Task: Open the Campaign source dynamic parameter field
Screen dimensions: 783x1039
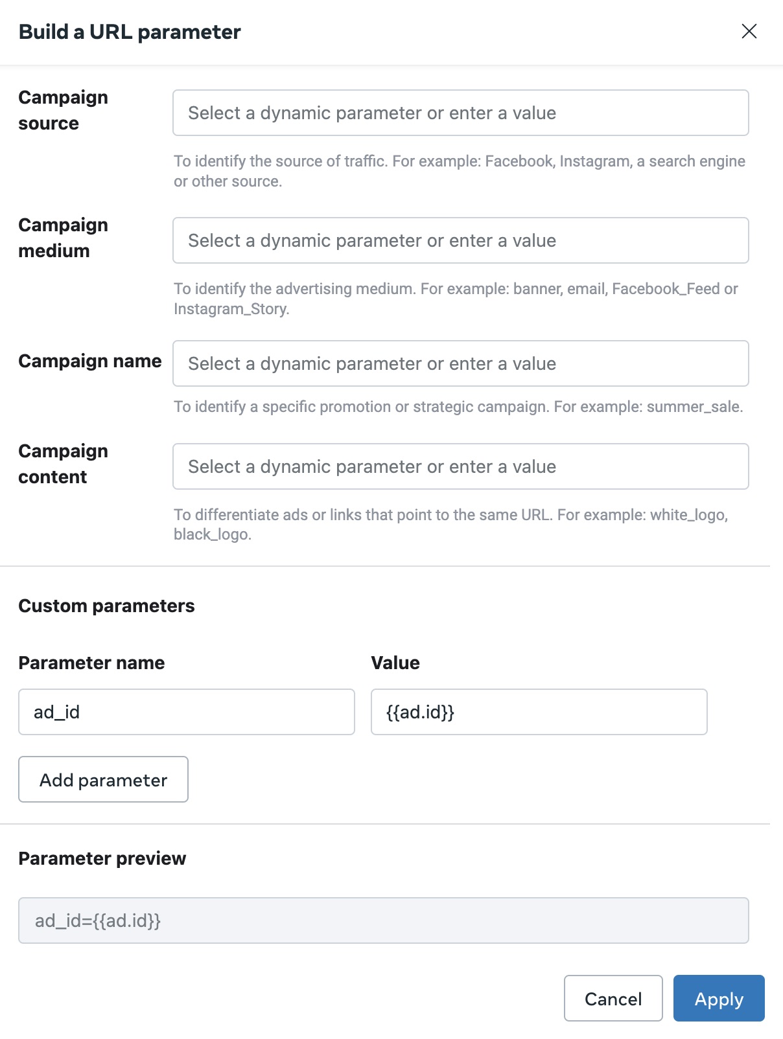Action: (x=460, y=113)
